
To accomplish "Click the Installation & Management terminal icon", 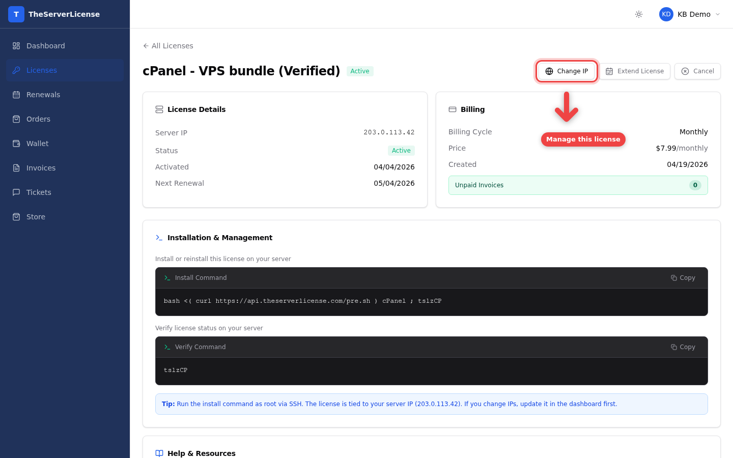I will click(x=159, y=238).
